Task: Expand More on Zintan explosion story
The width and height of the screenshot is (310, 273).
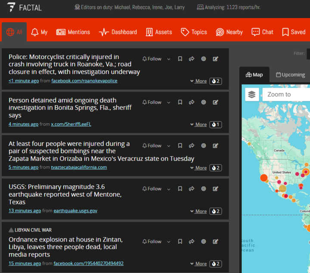Action: [198, 264]
